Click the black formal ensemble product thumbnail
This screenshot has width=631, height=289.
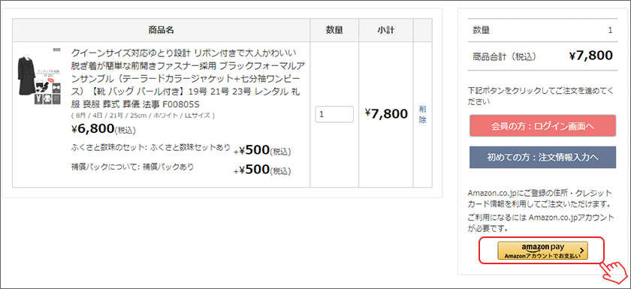[39, 77]
